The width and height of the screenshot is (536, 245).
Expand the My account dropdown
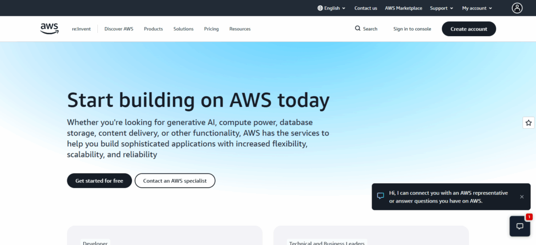click(477, 8)
